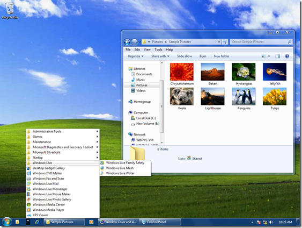Show hidden tray icons arrow

point(252,222)
